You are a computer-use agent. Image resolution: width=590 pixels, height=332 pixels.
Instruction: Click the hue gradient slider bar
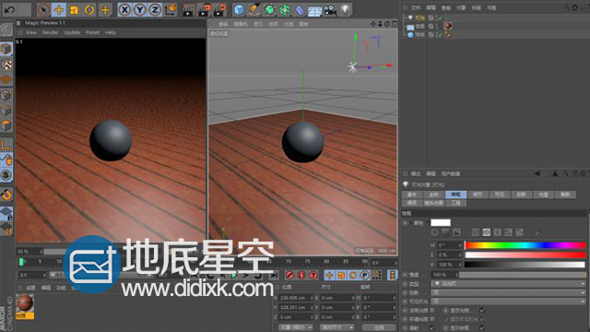(x=525, y=245)
